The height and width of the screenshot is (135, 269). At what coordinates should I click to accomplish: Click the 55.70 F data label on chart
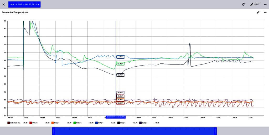(x=120, y=75)
